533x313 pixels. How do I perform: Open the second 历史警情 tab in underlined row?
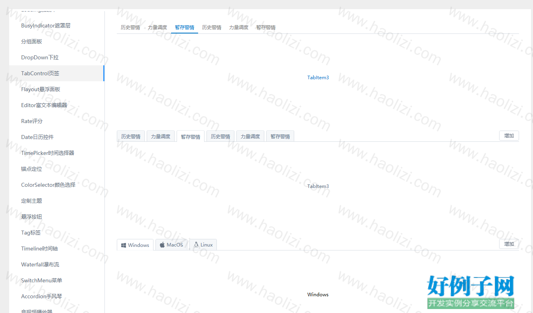212,27
